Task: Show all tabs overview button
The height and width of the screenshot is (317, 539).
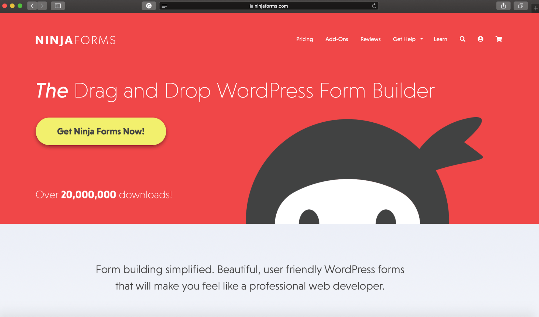Action: (x=520, y=6)
